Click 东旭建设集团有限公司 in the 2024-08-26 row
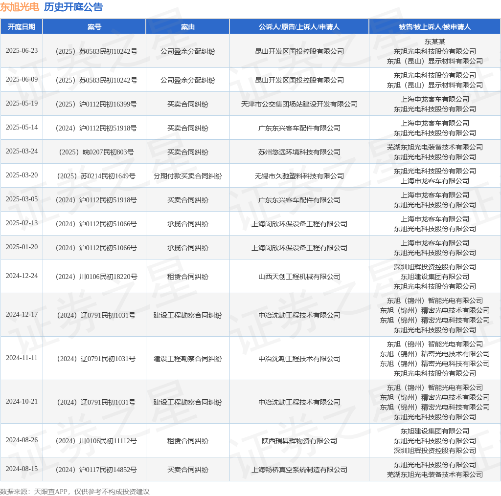The image size is (501, 496). [x=434, y=431]
